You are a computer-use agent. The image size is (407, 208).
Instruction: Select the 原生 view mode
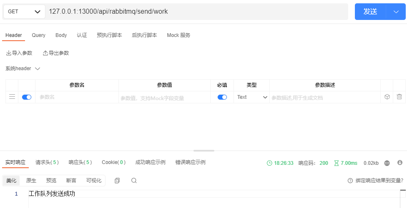[x=31, y=180]
